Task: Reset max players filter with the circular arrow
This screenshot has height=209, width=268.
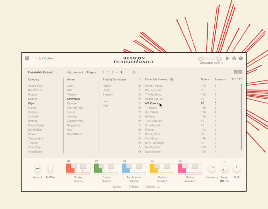Action: (134, 72)
